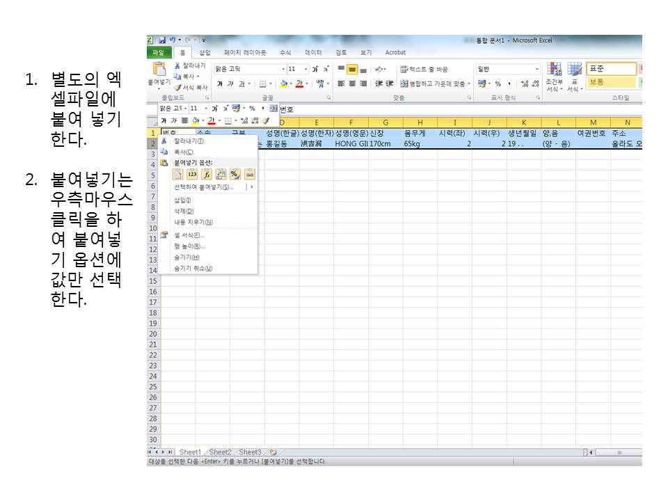Choose 셀 서식 from the context menu
668x501 pixels.
click(188, 235)
